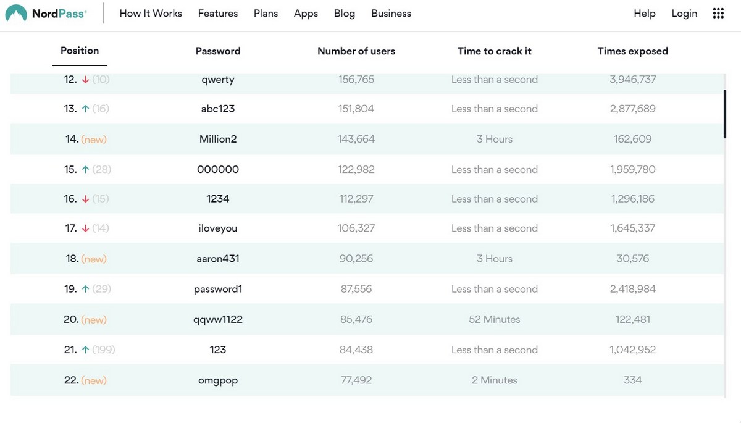
Task: Open the Help link in header
Action: [x=645, y=14]
